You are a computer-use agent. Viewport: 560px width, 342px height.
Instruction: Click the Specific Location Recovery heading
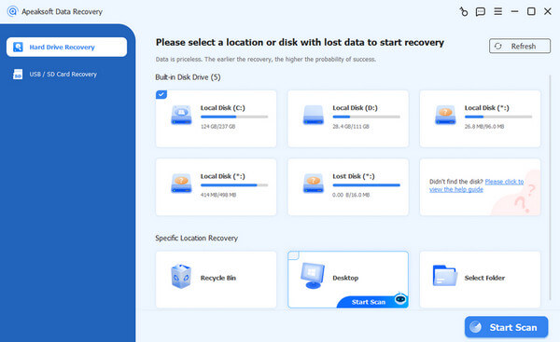tap(196, 238)
